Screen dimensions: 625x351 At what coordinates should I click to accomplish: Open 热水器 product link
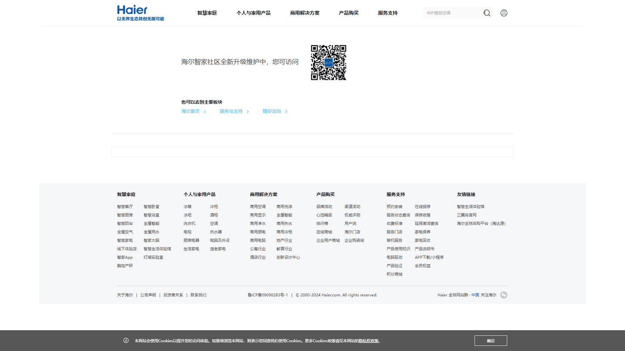(x=216, y=232)
